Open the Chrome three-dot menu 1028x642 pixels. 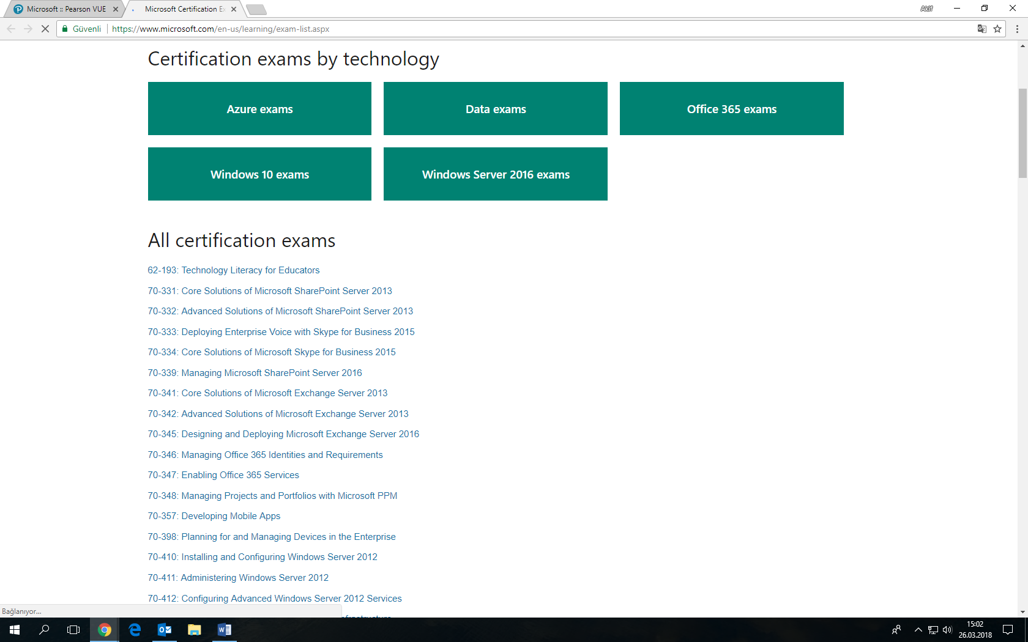[x=1017, y=29]
